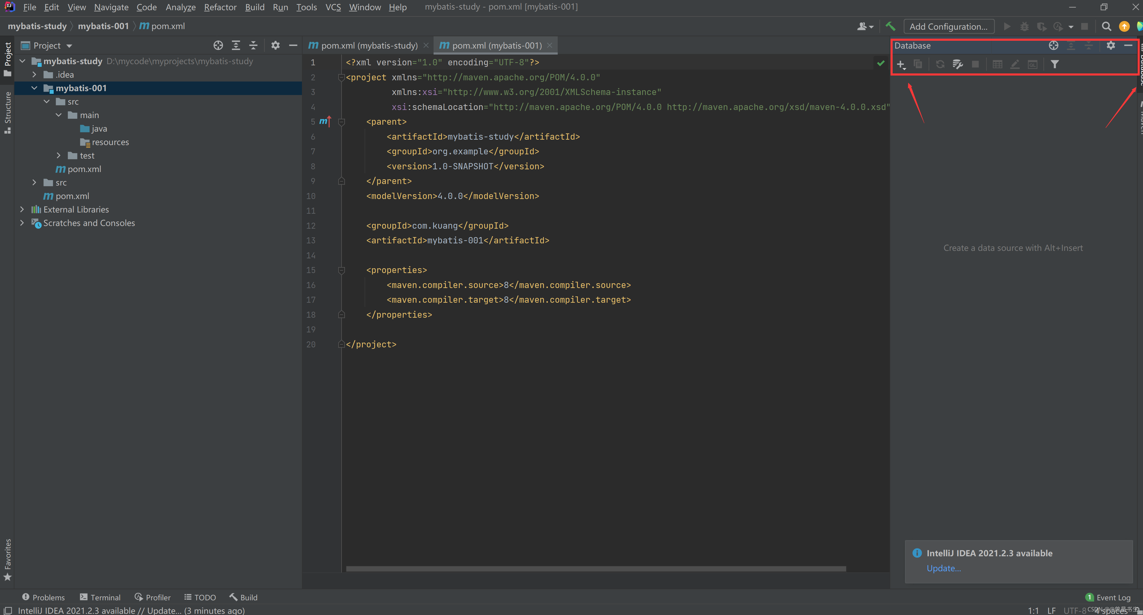Click the Debug bug icon in toolbar
This screenshot has height=615, width=1143.
click(x=1025, y=27)
